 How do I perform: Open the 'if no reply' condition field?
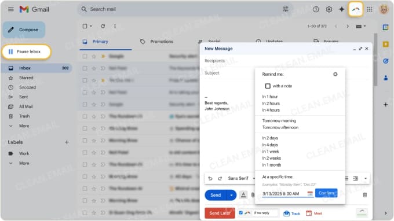pyautogui.click(x=265, y=213)
